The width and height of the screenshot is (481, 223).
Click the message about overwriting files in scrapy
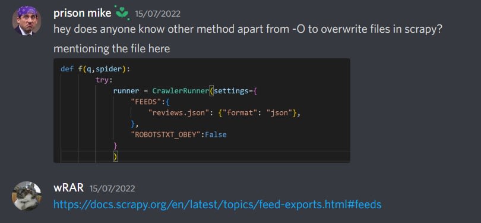(x=248, y=30)
